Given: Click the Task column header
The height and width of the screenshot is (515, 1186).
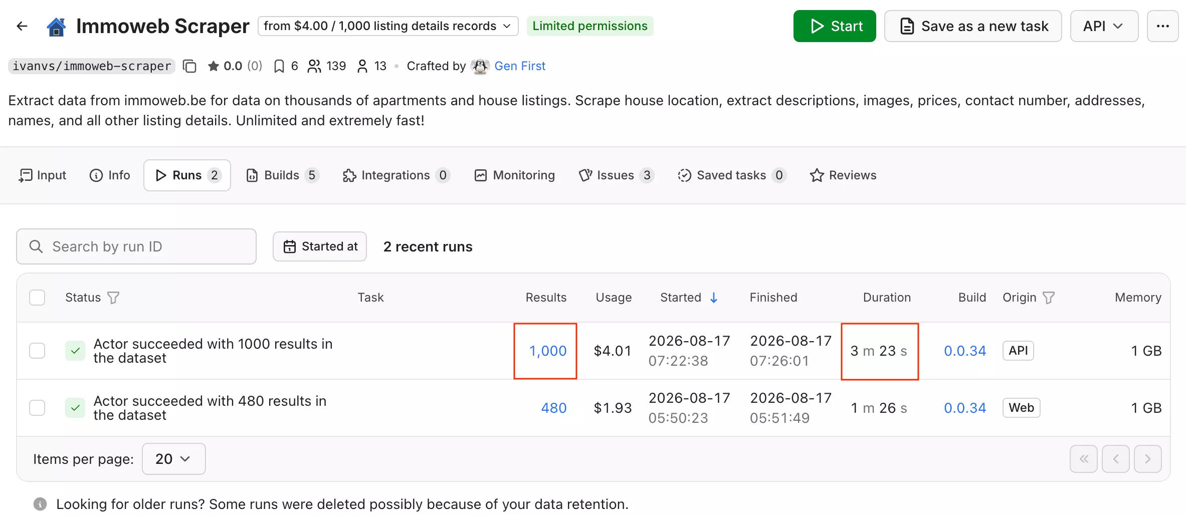Looking at the screenshot, I should point(370,298).
